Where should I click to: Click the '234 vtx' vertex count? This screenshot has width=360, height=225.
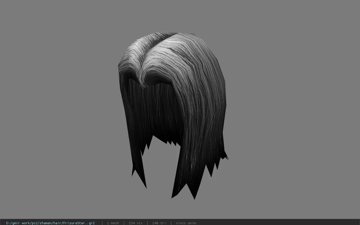coord(136,223)
